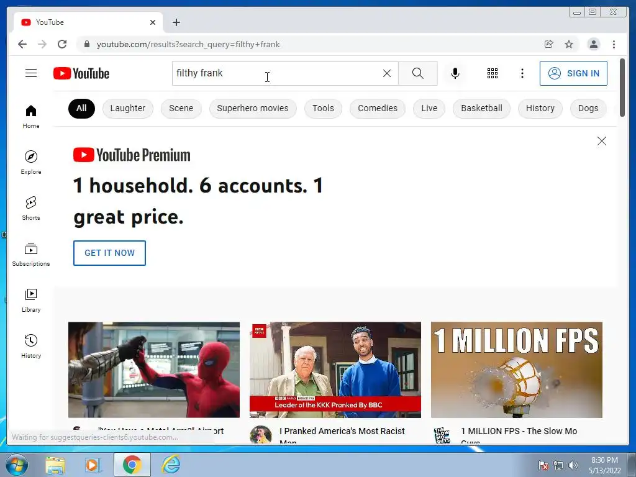Image resolution: width=636 pixels, height=477 pixels.
Task: Click GET IT NOW button
Action: point(109,253)
